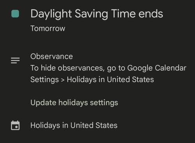Click the 'To hide observances' description line
The image size is (195, 143).
[x=108, y=68]
